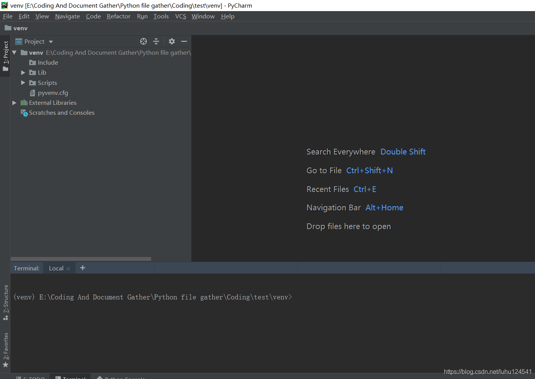Screen dimensions: 535x379
Task: Click the Include folder icon
Action: click(33, 63)
